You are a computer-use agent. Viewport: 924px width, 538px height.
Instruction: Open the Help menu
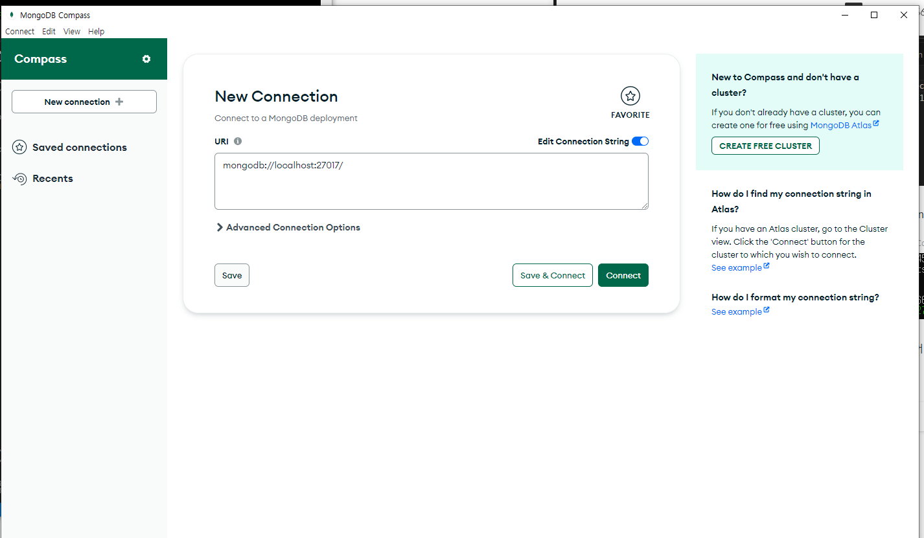pos(97,31)
